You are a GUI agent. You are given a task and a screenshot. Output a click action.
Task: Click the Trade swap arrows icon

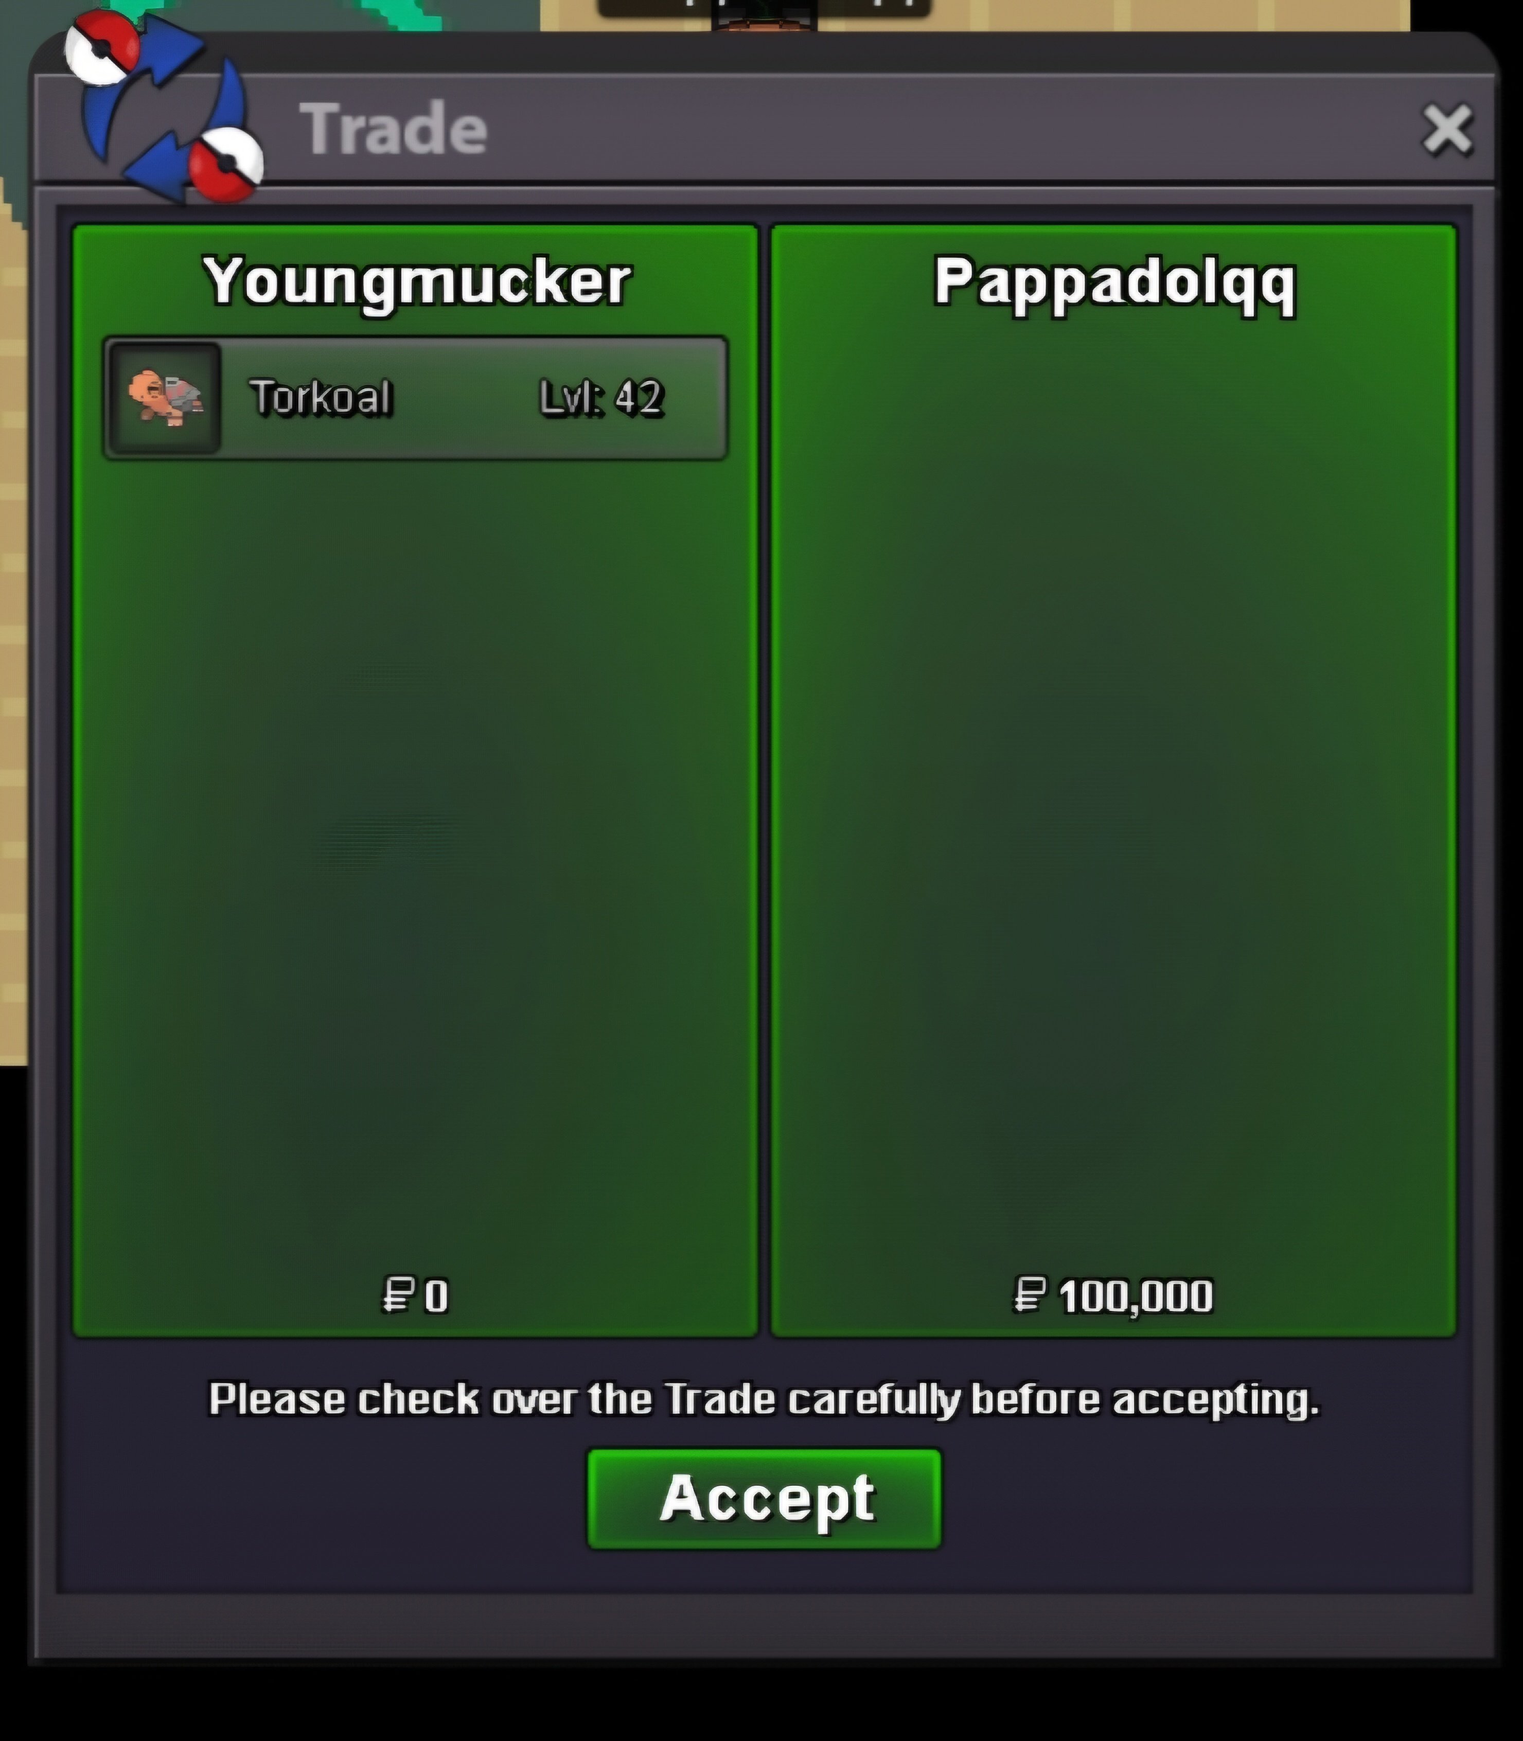click(163, 106)
